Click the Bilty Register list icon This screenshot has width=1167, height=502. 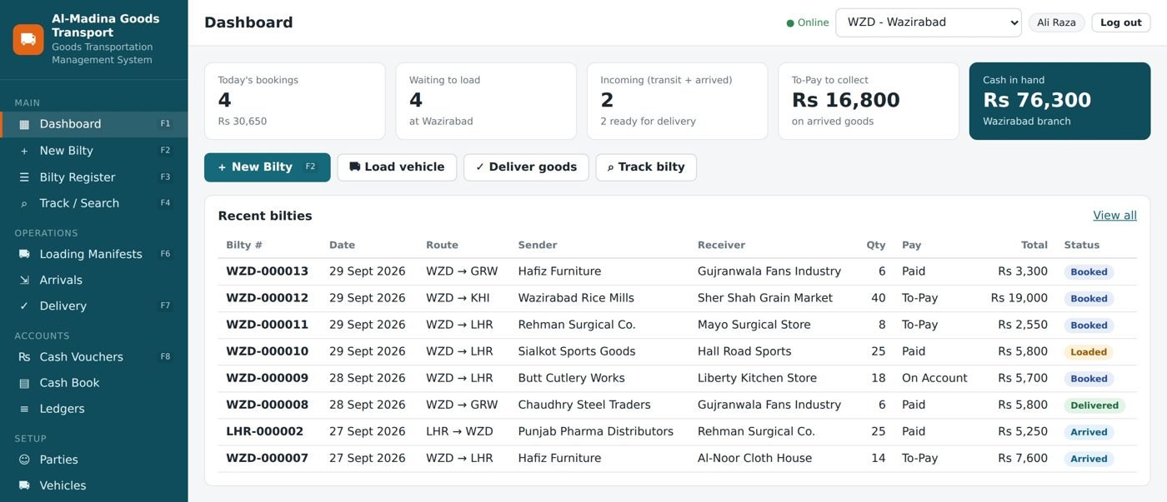pyautogui.click(x=24, y=177)
